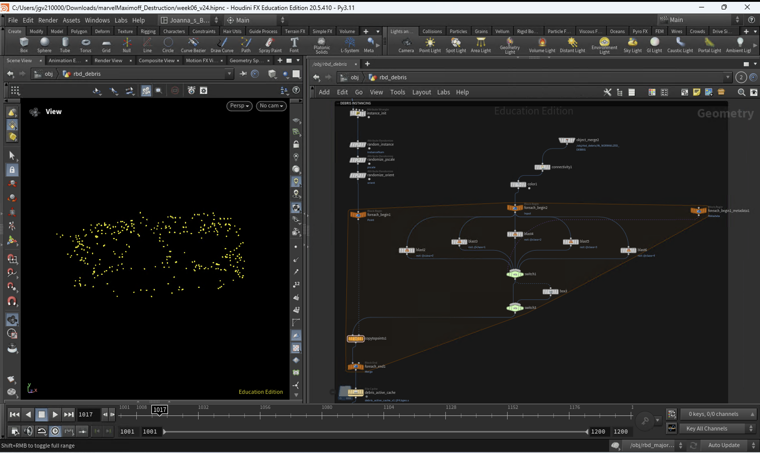760x453 pixels.
Task: Add a Camera from the shelf
Action: [406, 45]
